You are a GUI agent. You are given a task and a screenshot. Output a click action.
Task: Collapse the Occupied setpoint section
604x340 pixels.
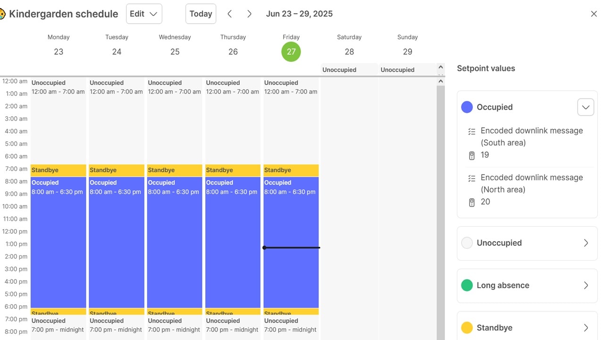[x=585, y=107]
